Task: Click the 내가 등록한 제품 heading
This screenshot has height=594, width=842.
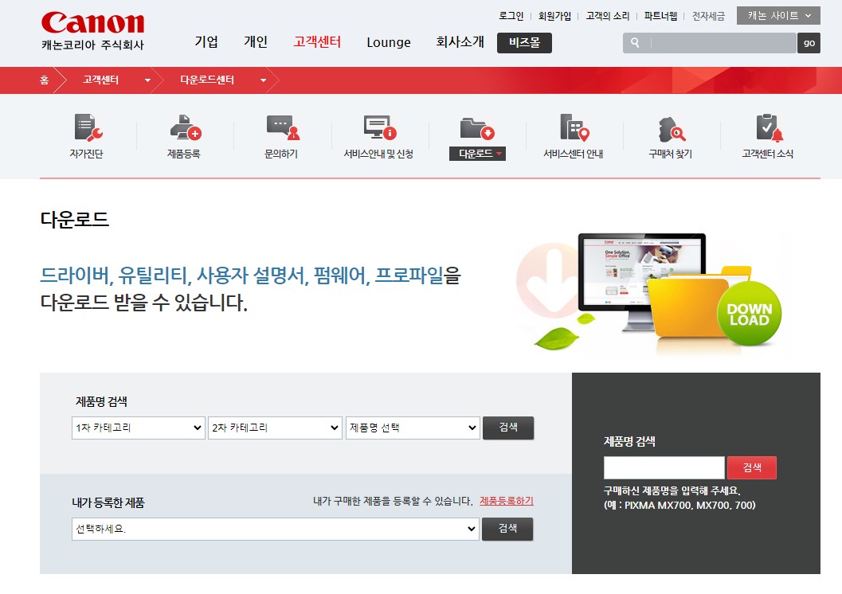Action: (108, 502)
